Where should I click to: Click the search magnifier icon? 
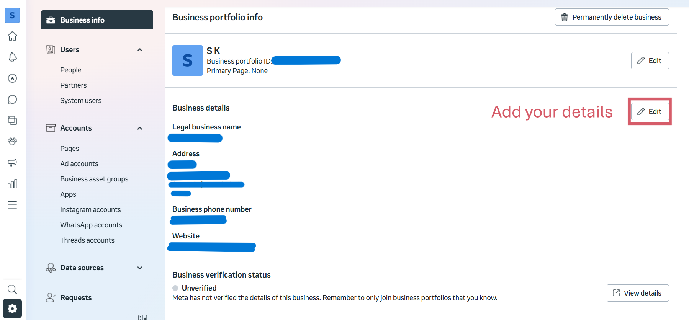(x=12, y=289)
